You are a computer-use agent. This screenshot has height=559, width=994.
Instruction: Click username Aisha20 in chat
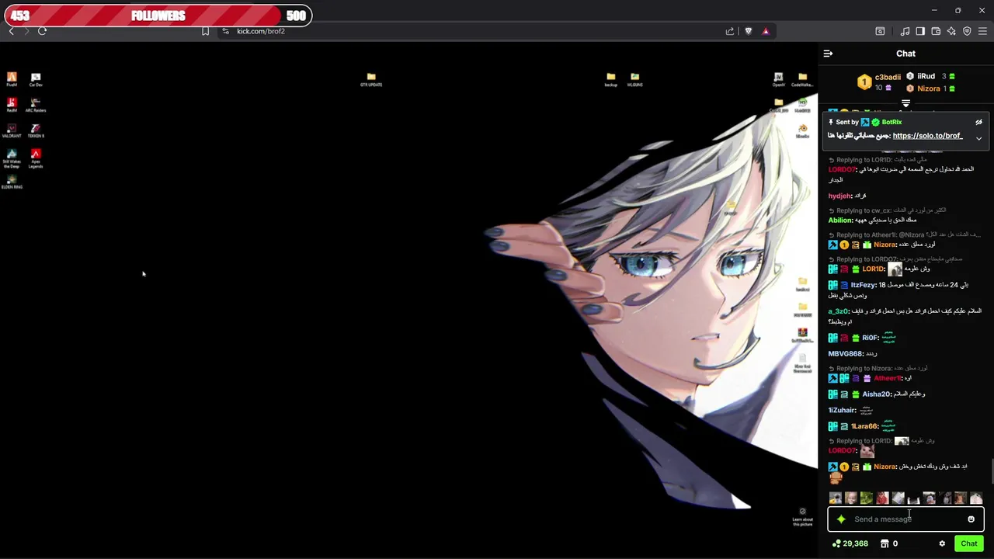click(x=876, y=394)
